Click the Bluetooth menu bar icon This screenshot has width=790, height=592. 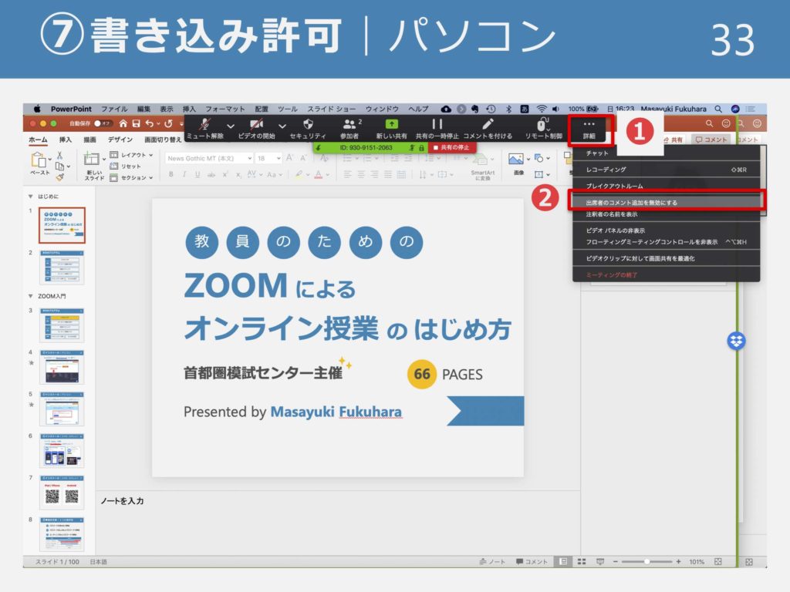[x=509, y=109]
